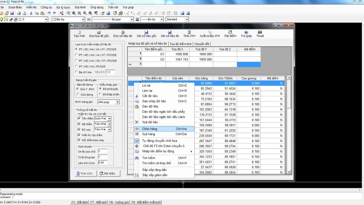364x205 pixels.
Task: Click F7 - Mắt lưới status button
Action: click(x=99, y=202)
